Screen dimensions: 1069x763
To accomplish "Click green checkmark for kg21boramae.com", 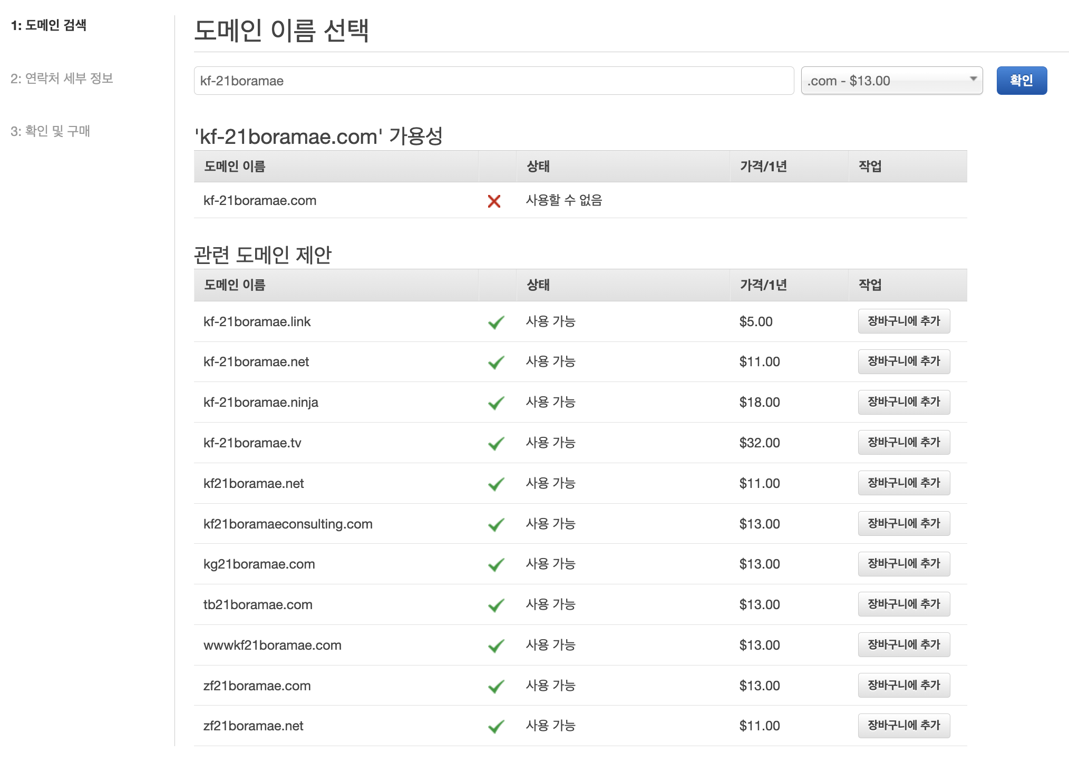I will click(x=496, y=565).
